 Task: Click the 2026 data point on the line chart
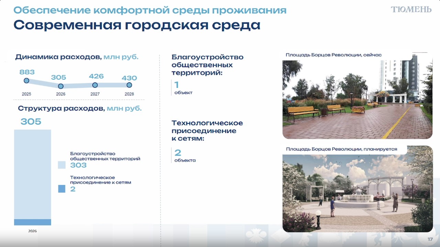coord(61,86)
